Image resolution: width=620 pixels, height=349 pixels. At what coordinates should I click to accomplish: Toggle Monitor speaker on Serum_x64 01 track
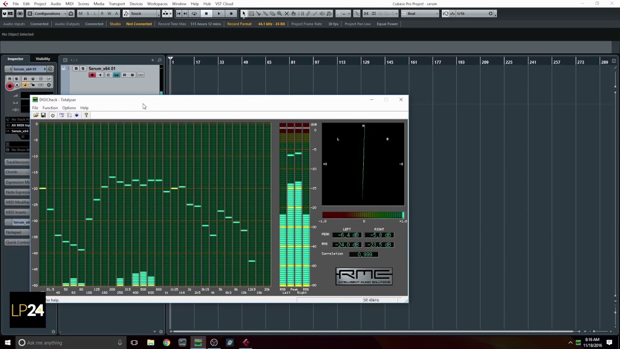pos(100,75)
